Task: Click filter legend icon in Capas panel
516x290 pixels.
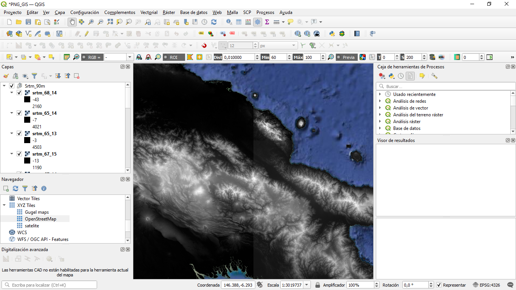Action: pyautogui.click(x=34, y=76)
